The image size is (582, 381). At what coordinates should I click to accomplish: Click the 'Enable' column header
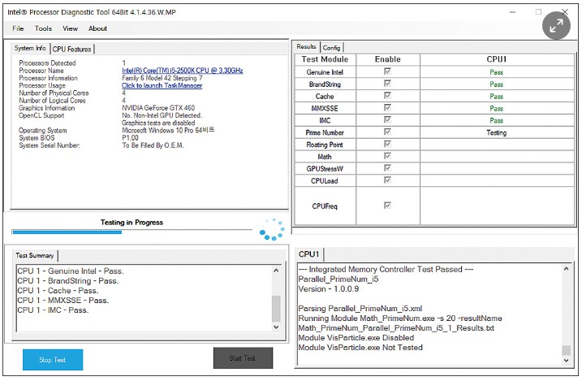tap(388, 59)
